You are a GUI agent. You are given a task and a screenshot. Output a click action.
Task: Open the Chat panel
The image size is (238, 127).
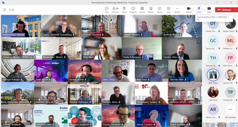click(107, 10)
